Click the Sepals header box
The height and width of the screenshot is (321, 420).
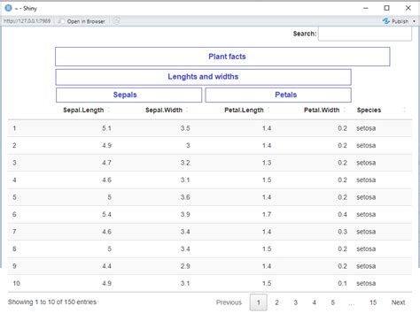[x=128, y=95]
